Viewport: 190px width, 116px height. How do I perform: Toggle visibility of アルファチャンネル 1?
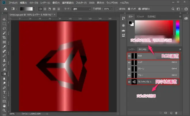click(129, 82)
